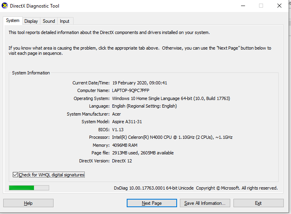Click the Current Date/Time label
This screenshot has height=214, width=291.
pyautogui.click(x=91, y=83)
